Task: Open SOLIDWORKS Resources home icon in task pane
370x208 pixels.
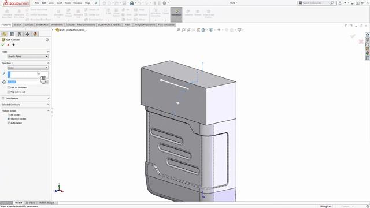Action: tap(368, 35)
